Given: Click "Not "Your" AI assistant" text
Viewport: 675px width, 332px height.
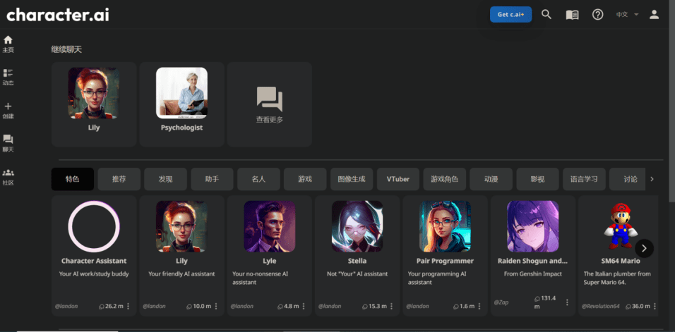Looking at the screenshot, I should (357, 273).
